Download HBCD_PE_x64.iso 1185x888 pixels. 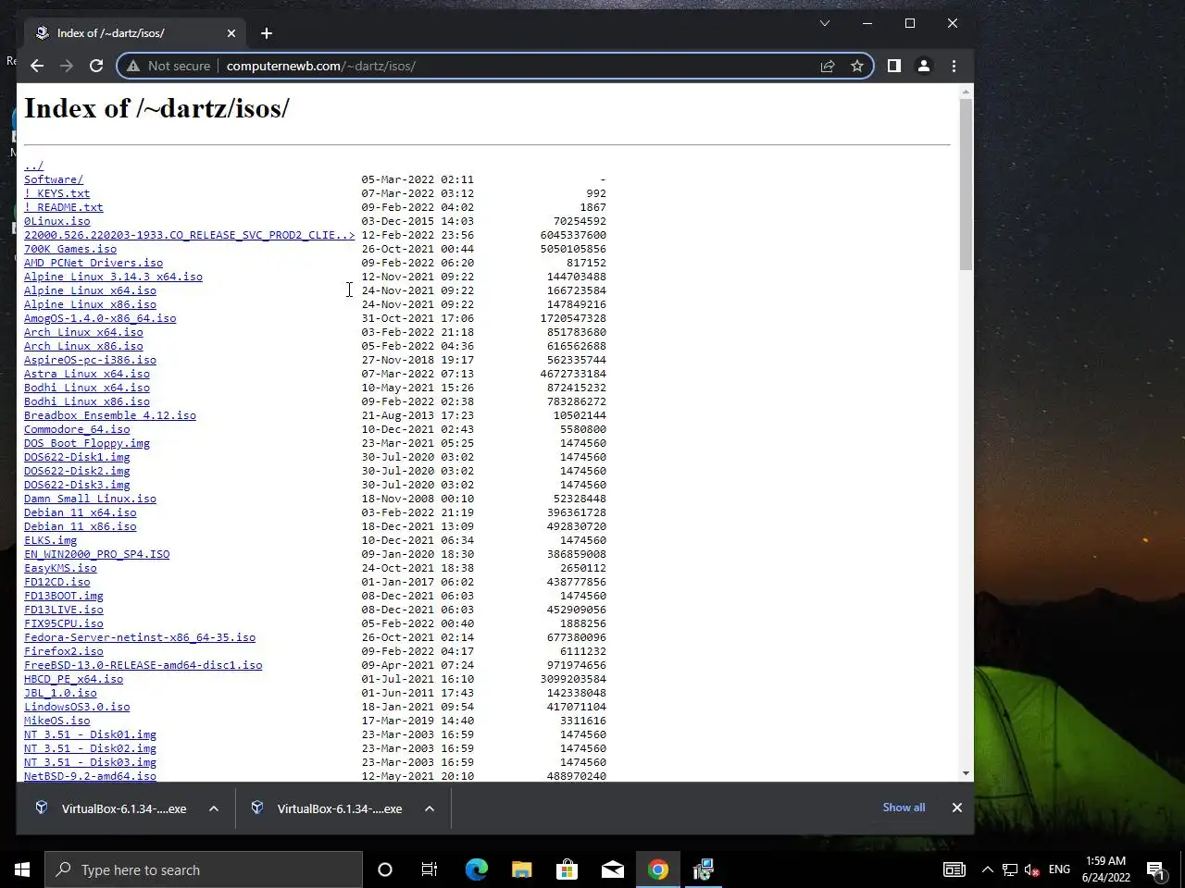73,679
